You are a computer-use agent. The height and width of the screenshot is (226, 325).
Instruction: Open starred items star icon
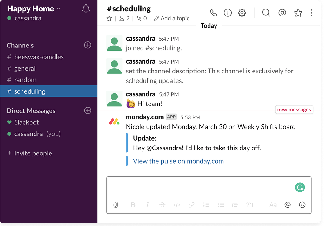(x=298, y=13)
